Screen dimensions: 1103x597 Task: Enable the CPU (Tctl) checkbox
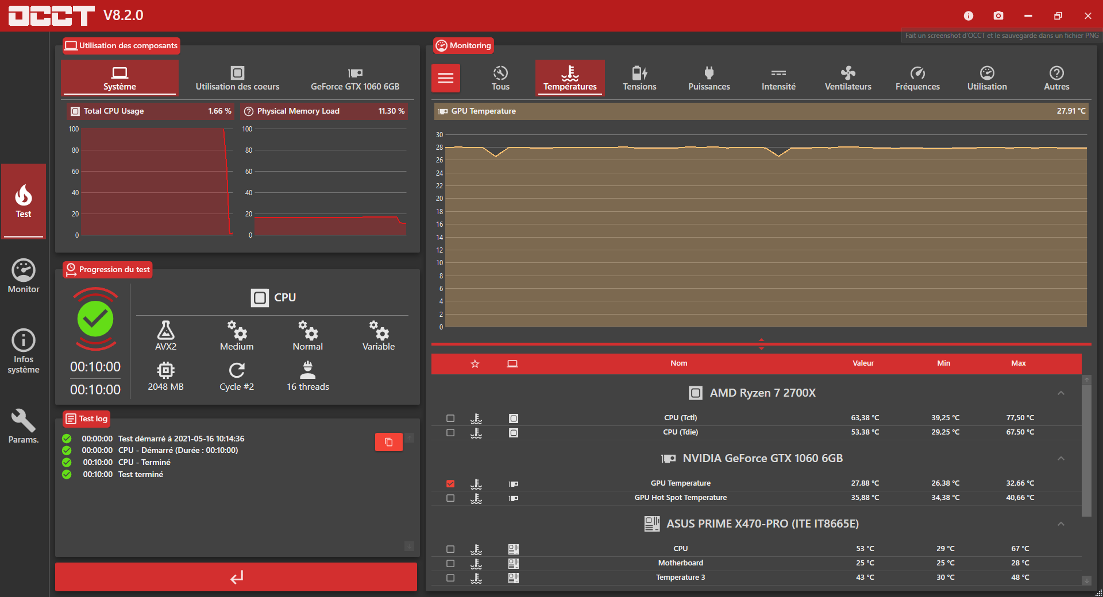[x=450, y=418]
